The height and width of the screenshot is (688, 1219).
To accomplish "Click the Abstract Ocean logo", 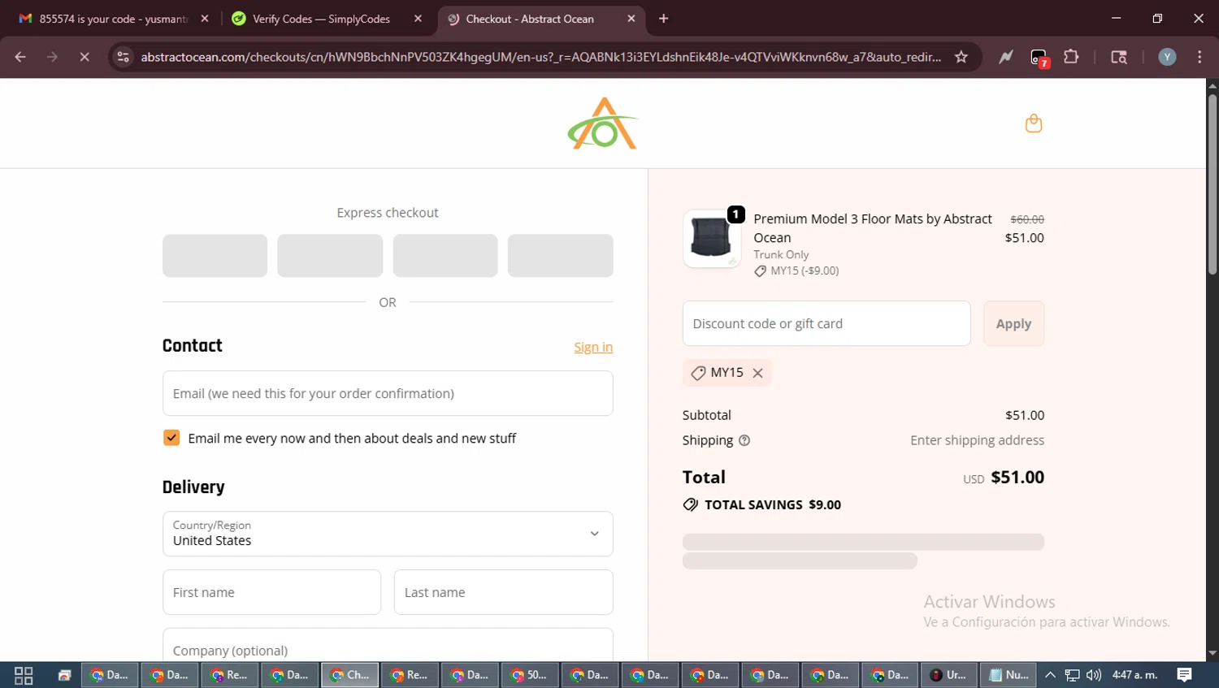I will 603,123.
